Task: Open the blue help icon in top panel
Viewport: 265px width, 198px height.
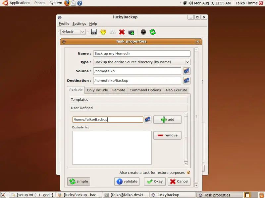Action: point(79,3)
